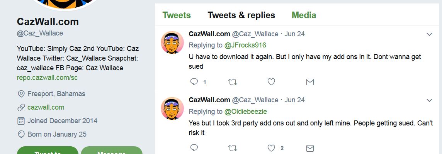Open the repo.cazwall.com/sc link

(47, 78)
